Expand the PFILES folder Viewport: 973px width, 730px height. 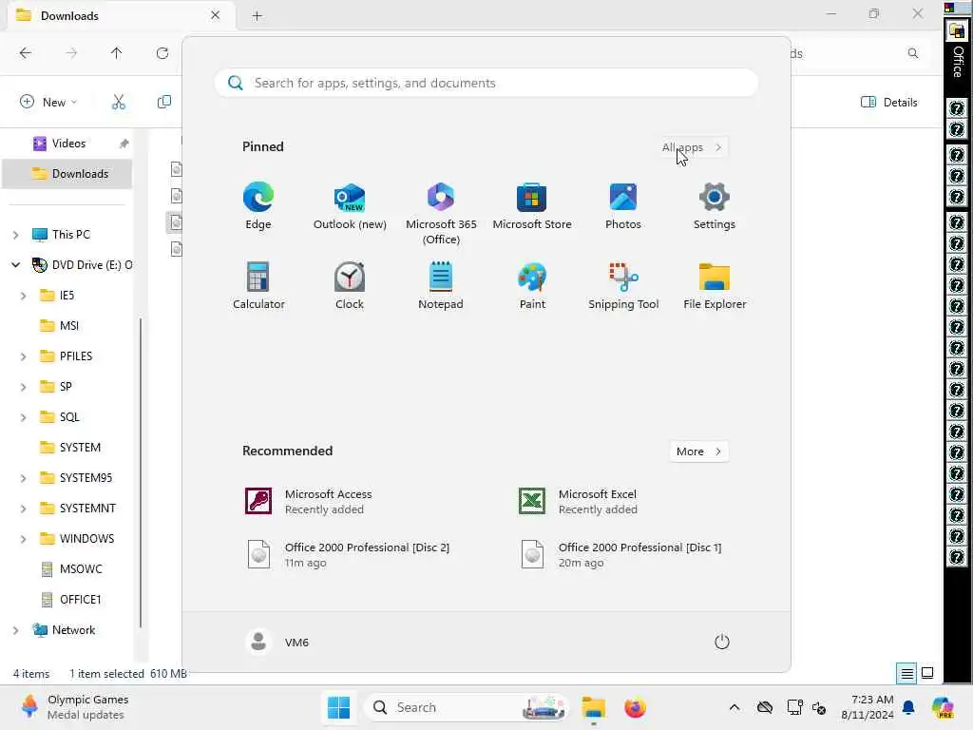coord(23,356)
